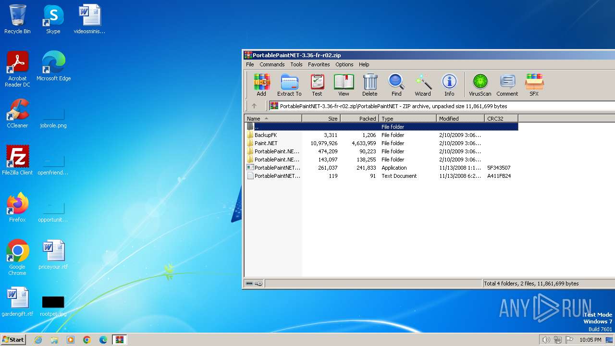Viewport: 615px width, 346px height.
Task: Select the parent folder '..' row
Action: point(381,127)
